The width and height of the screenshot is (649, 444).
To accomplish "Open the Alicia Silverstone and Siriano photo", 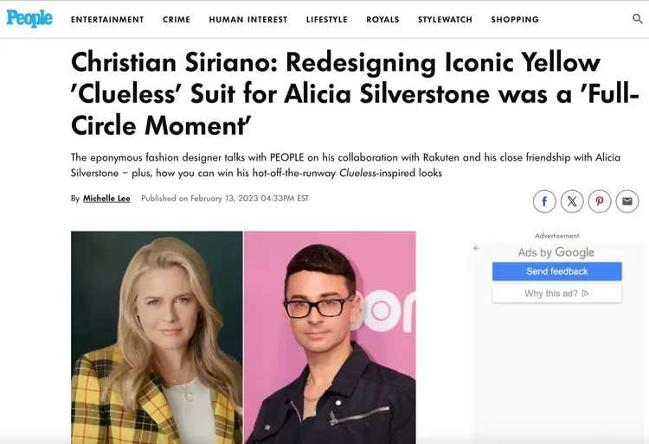I will tap(243, 338).
